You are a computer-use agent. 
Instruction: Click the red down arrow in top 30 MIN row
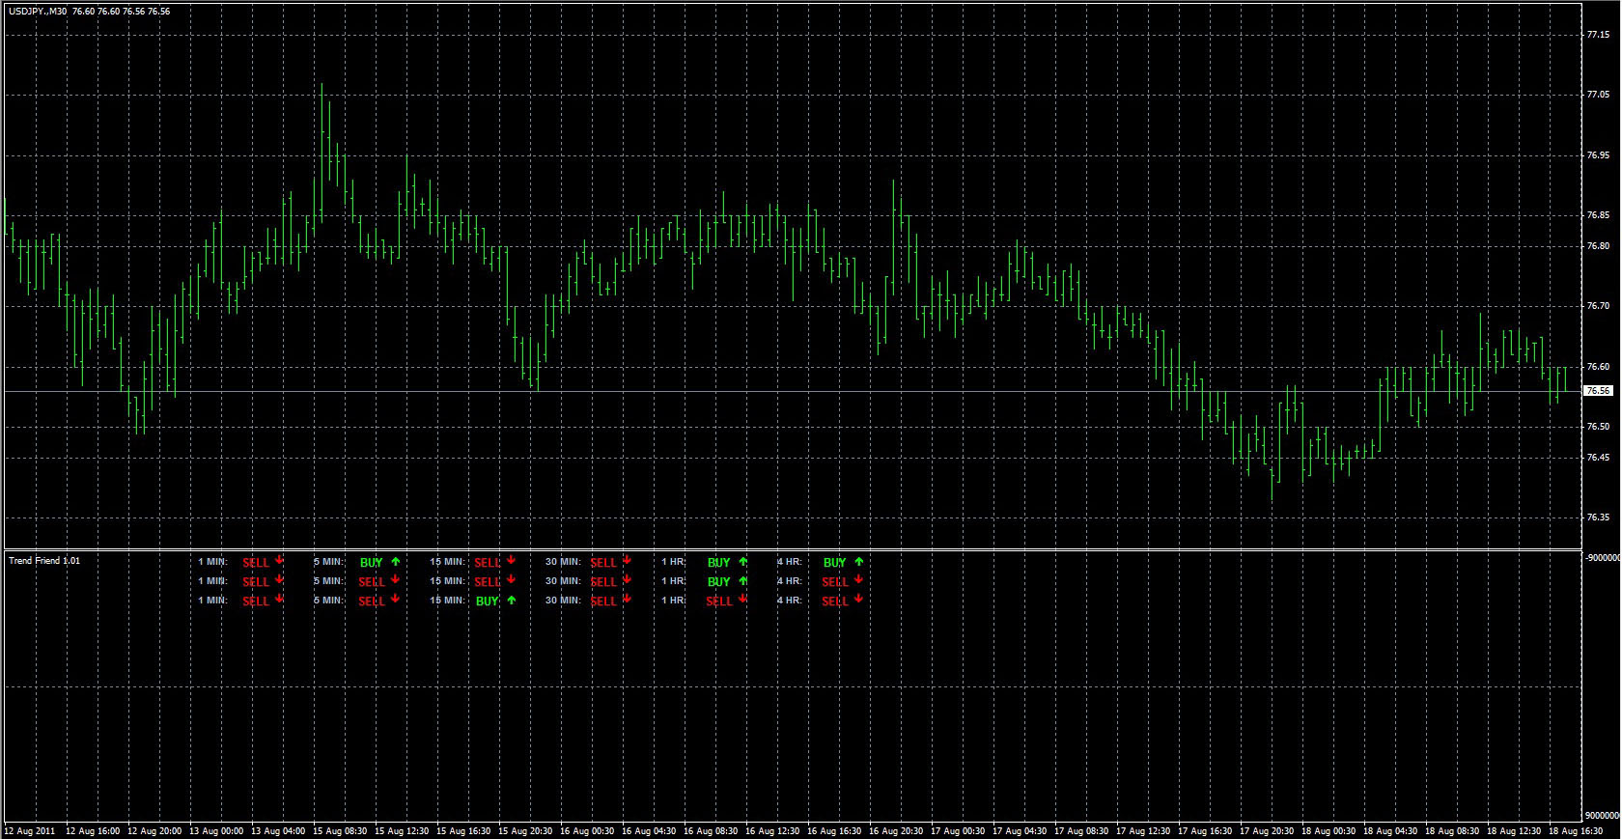627,561
